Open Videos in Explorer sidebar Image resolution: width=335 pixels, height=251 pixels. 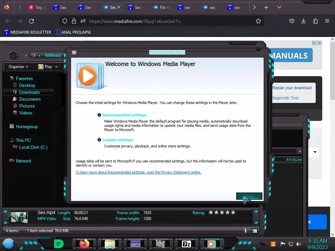point(26,113)
